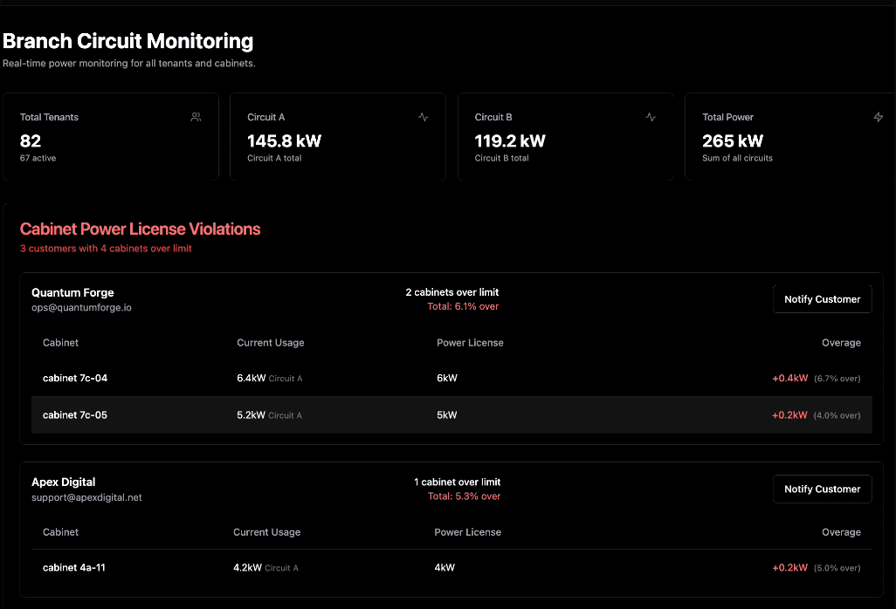Open the Total Power summary card
Image resolution: width=896 pixels, height=609 pixels.
(x=790, y=136)
